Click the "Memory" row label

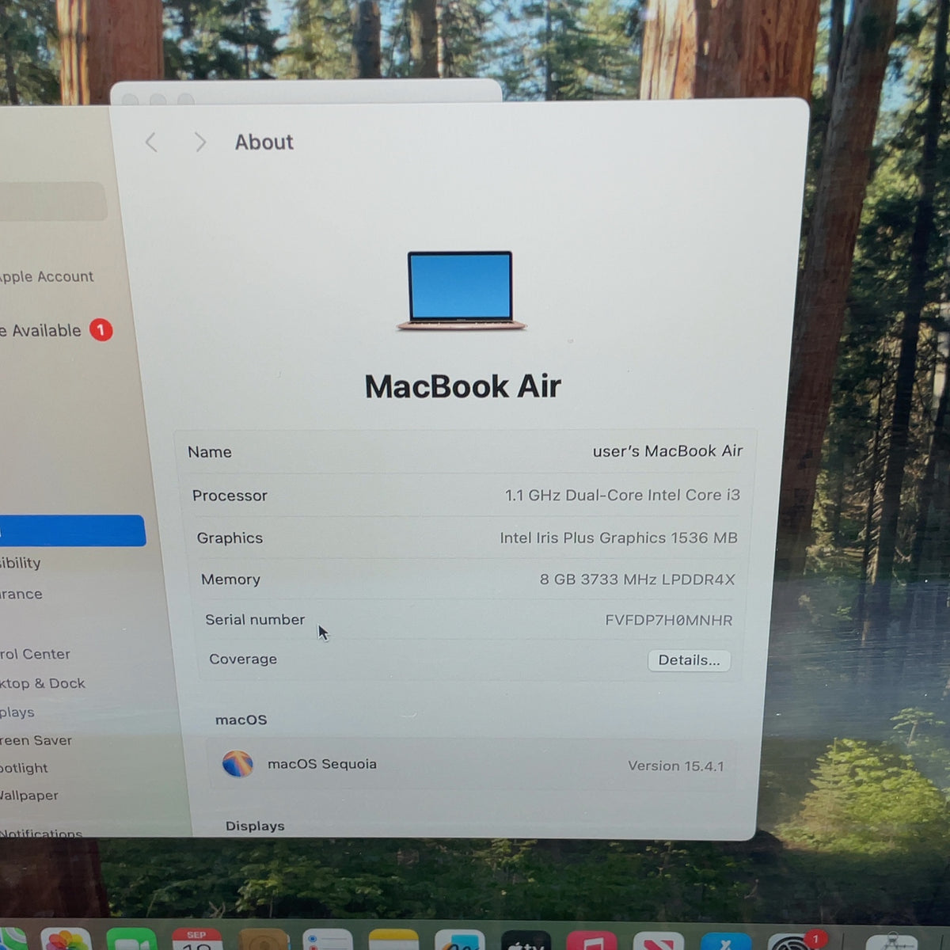(230, 579)
